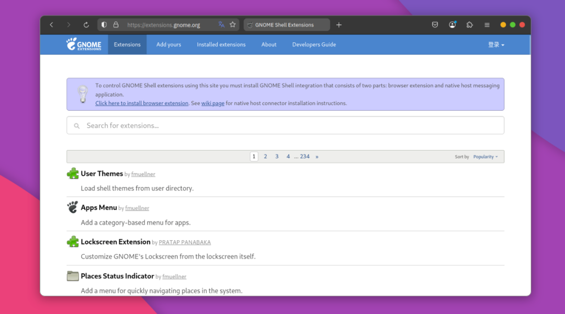Close window with red button
The image size is (565, 314).
522,25
